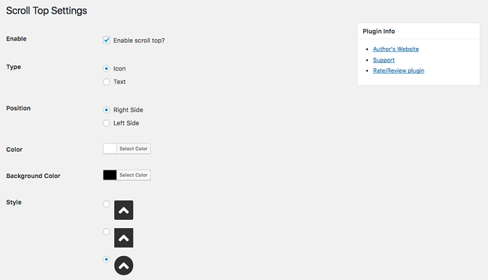Click the 'Background Color' field label
Viewport: 488px width, 280px height.
click(33, 176)
